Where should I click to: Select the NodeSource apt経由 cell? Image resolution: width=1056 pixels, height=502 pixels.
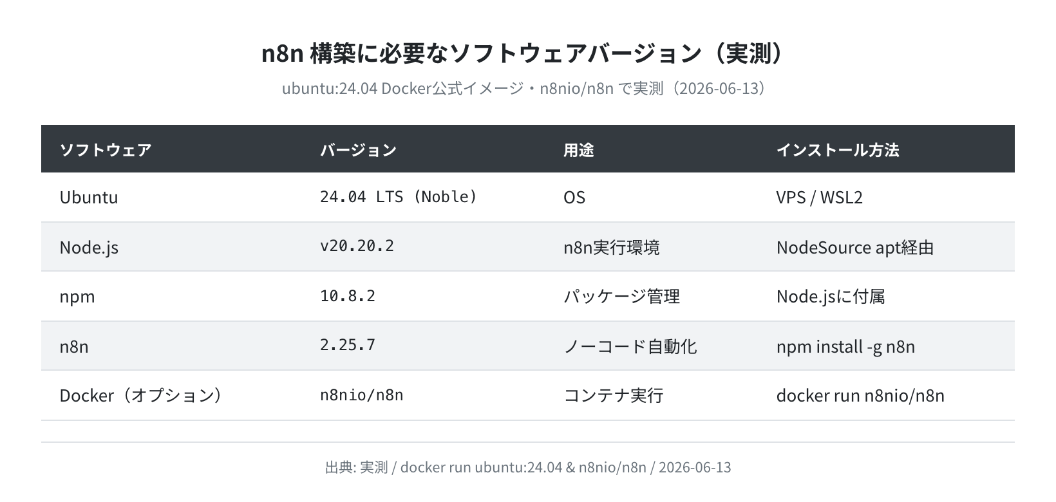[x=855, y=247]
